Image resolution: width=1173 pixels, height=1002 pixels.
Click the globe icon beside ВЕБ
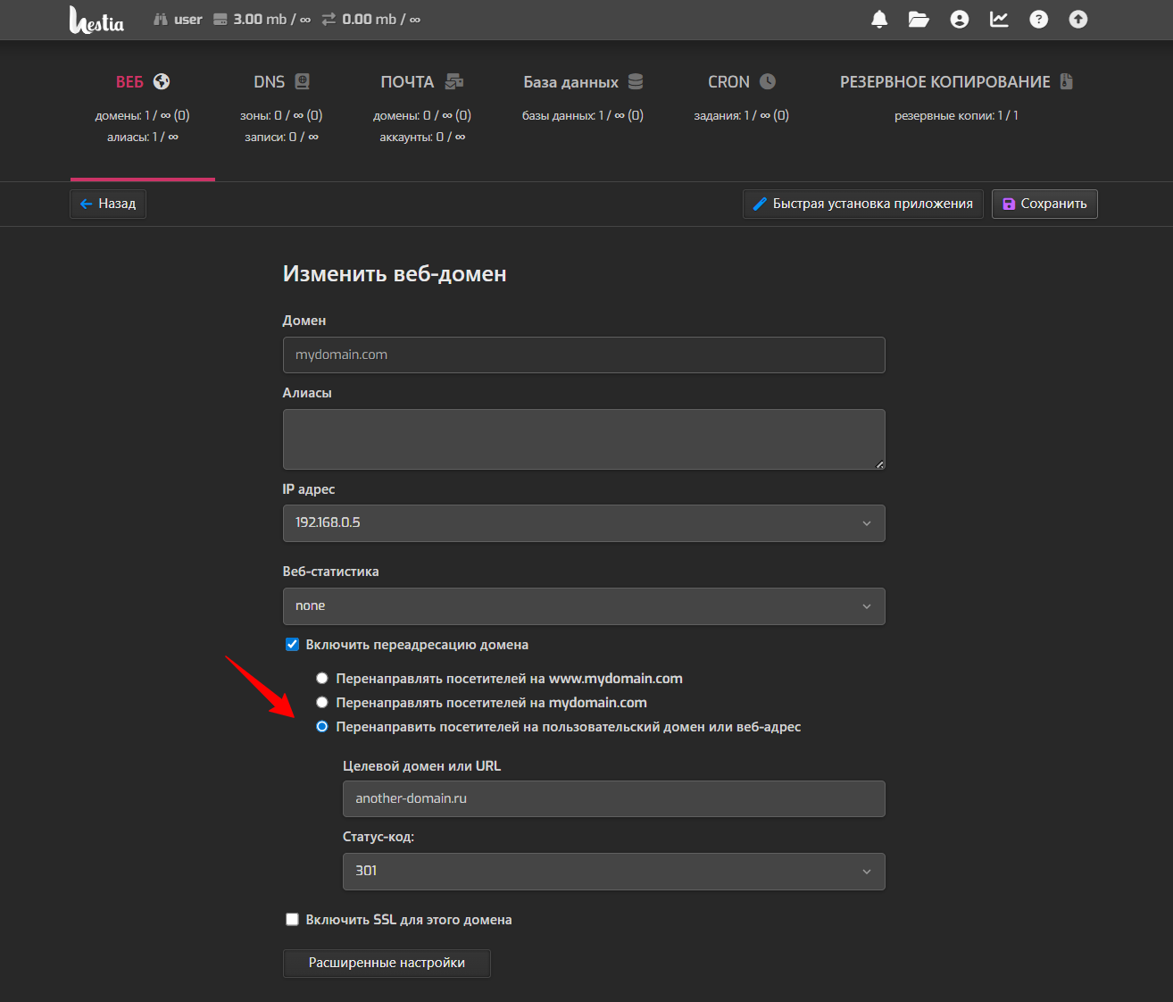pos(162,81)
